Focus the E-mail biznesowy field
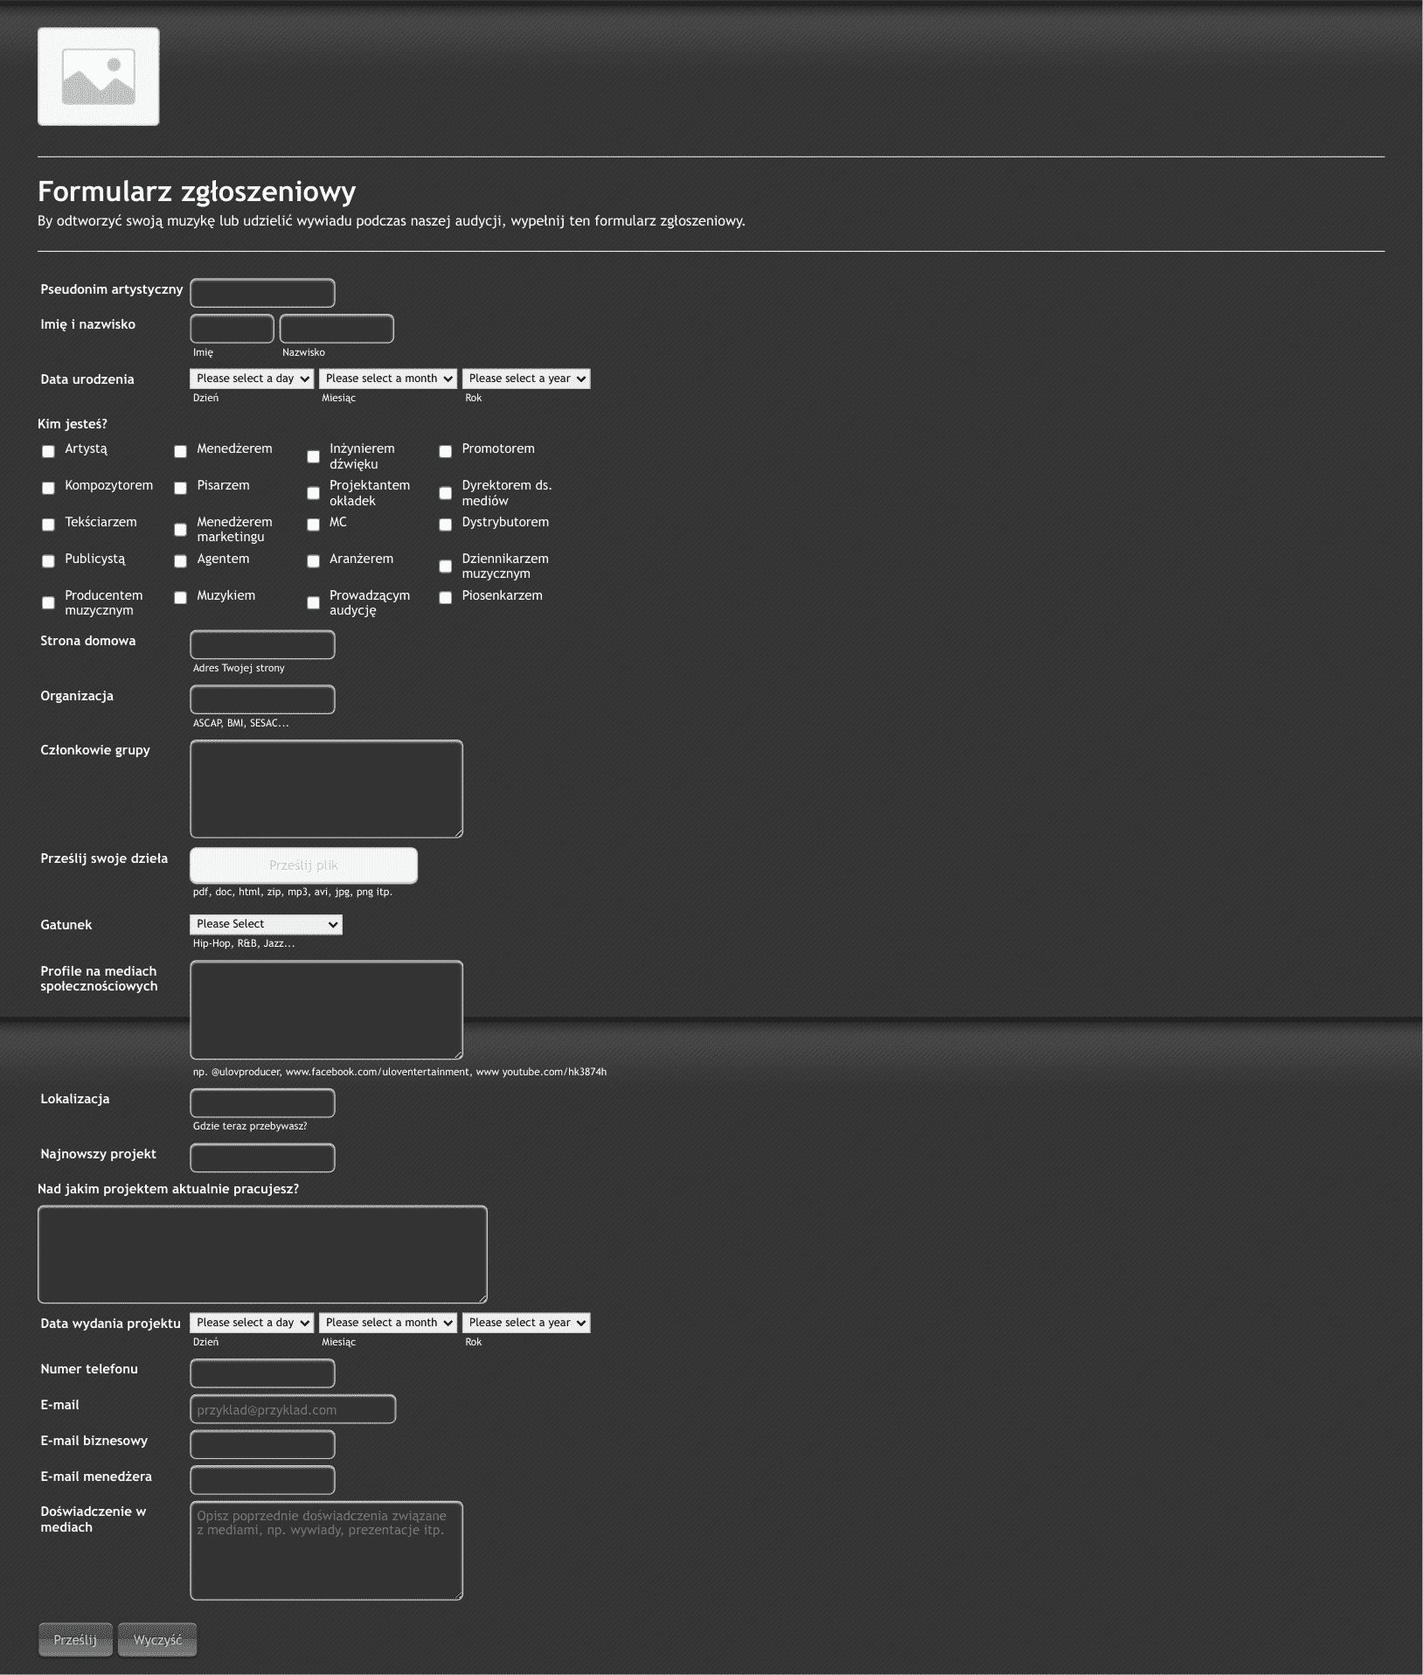Viewport: 1423px width, 1675px height. [262, 1445]
